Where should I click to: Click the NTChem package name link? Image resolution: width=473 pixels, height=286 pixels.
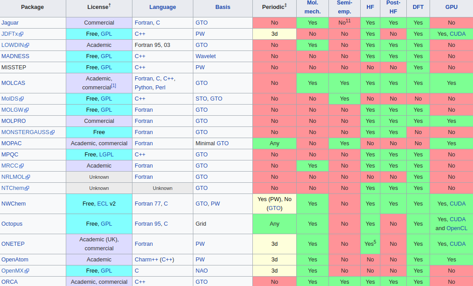13,188
